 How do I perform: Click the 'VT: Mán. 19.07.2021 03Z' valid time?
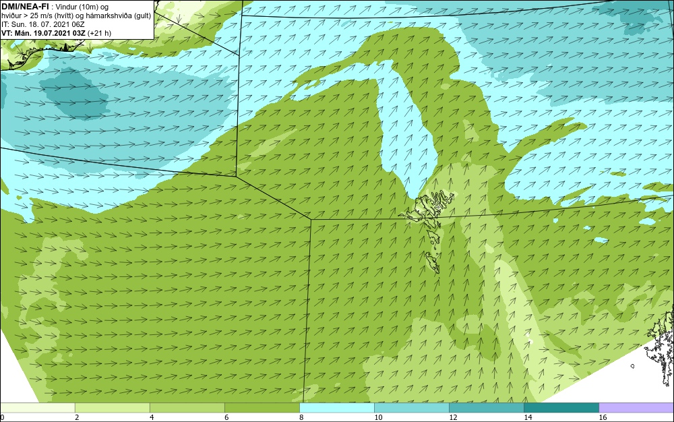coord(43,33)
